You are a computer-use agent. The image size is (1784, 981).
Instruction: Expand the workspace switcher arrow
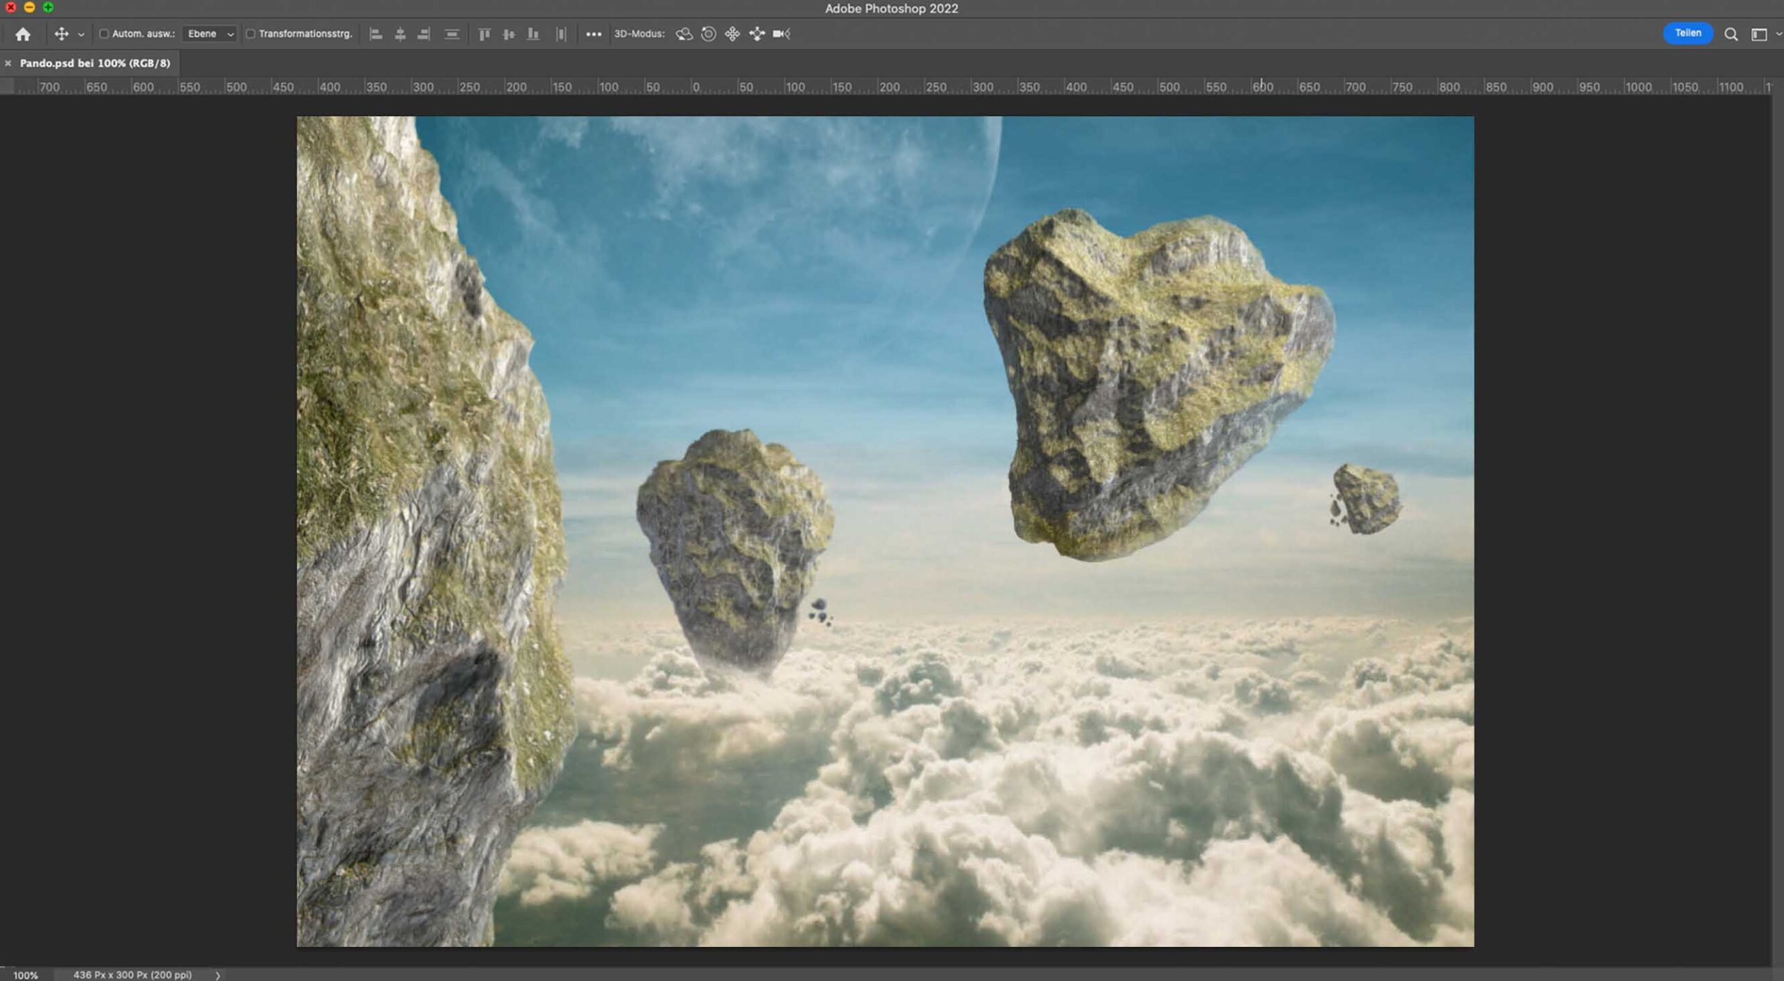point(1778,34)
